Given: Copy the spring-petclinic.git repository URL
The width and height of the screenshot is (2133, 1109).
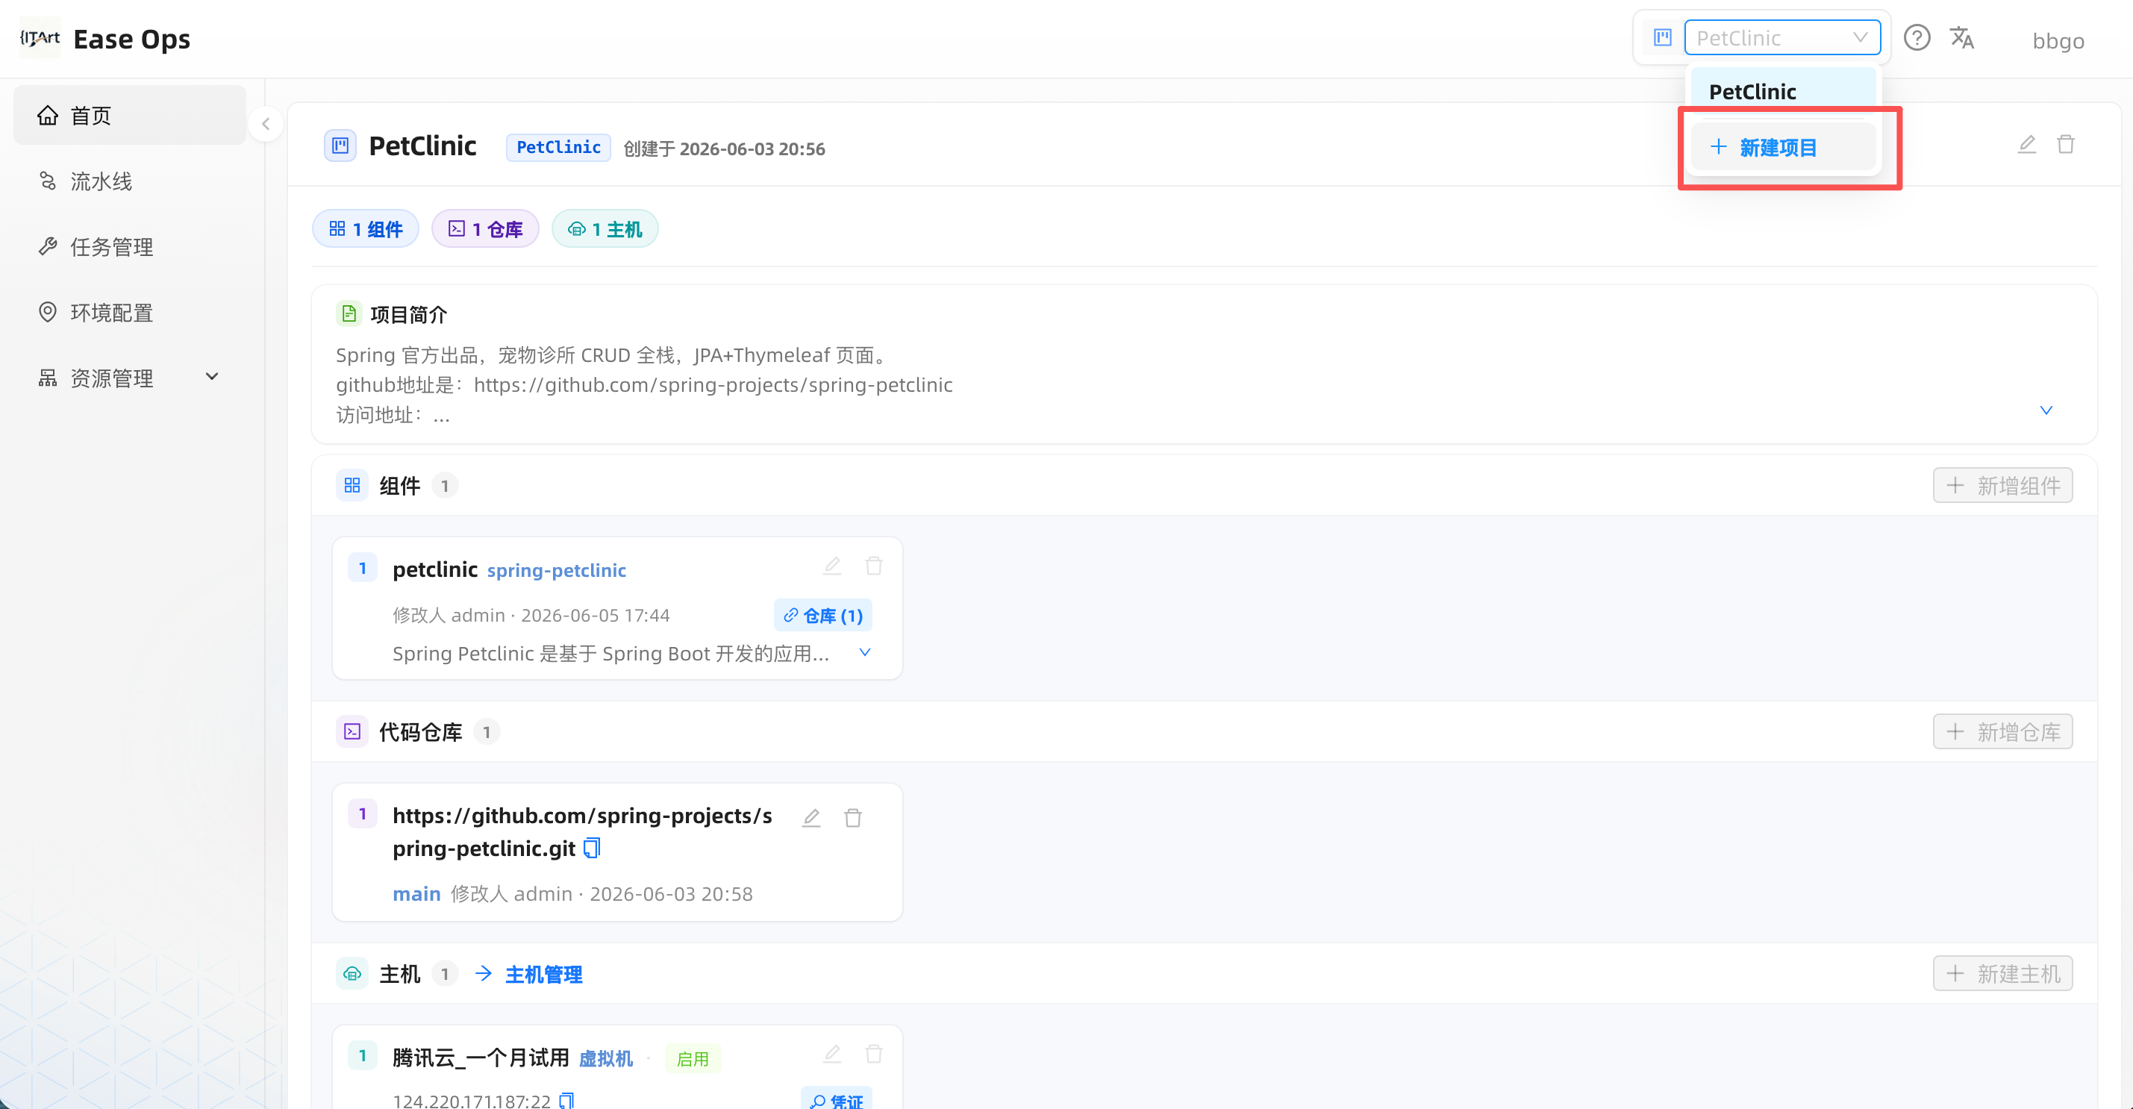Looking at the screenshot, I should click(592, 848).
